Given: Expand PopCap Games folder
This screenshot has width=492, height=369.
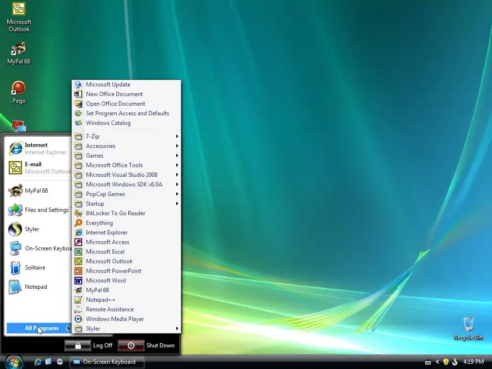Looking at the screenshot, I should [x=126, y=194].
